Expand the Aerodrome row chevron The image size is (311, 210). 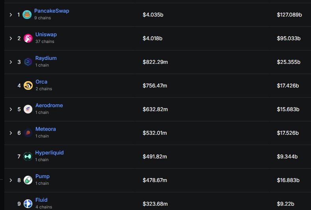coord(11,109)
